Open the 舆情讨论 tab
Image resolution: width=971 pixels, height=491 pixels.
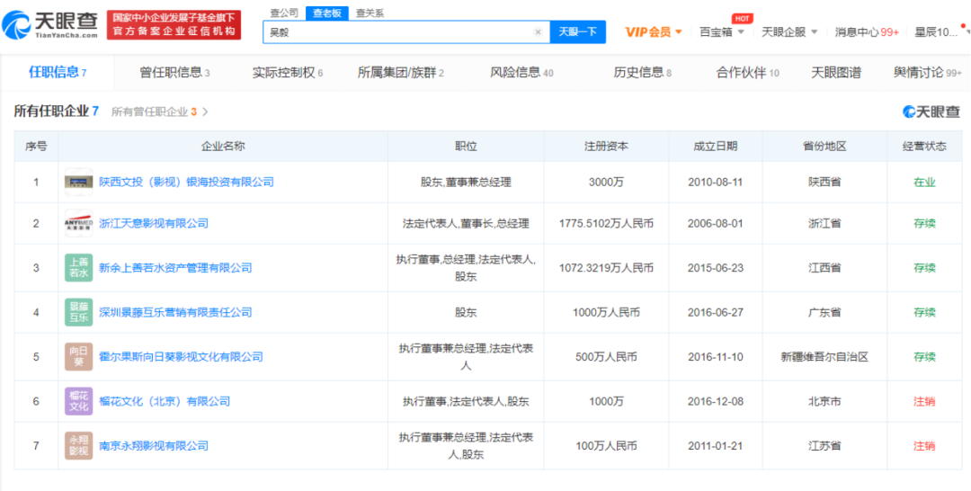928,73
